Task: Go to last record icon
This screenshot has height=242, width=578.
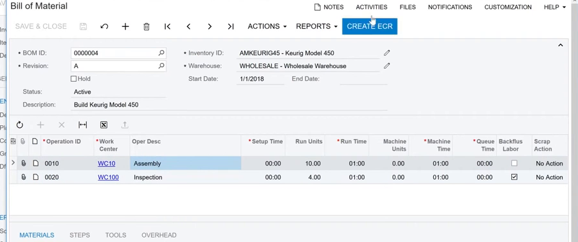Action: (x=231, y=26)
